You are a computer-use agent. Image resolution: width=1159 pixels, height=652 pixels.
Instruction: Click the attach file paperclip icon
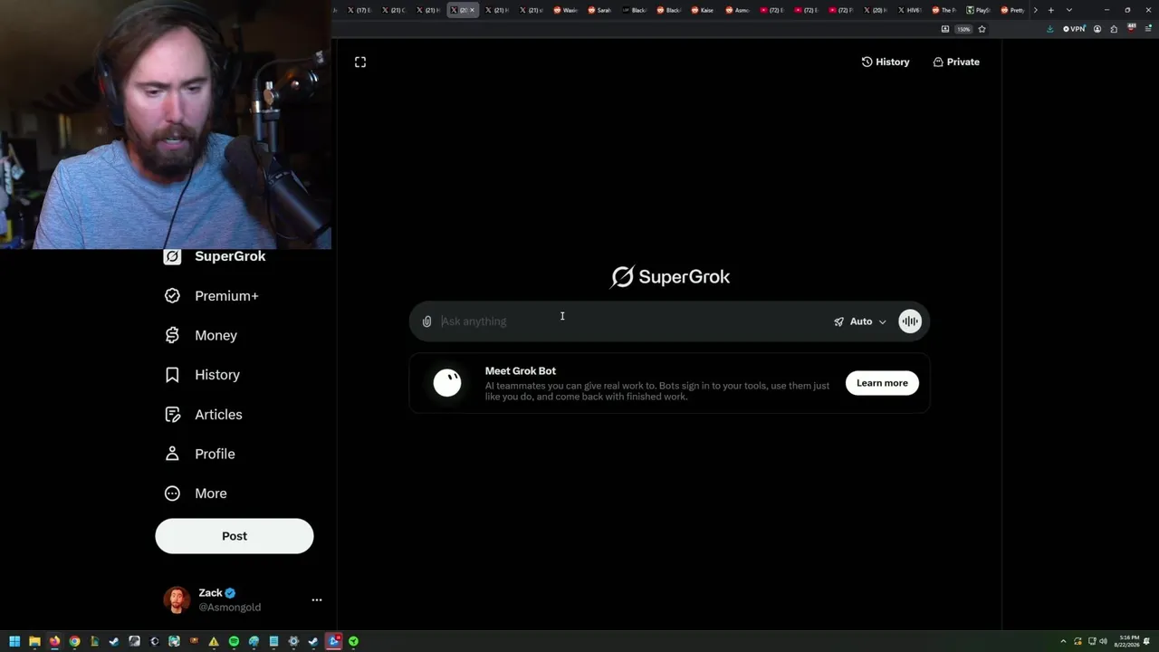click(x=426, y=321)
